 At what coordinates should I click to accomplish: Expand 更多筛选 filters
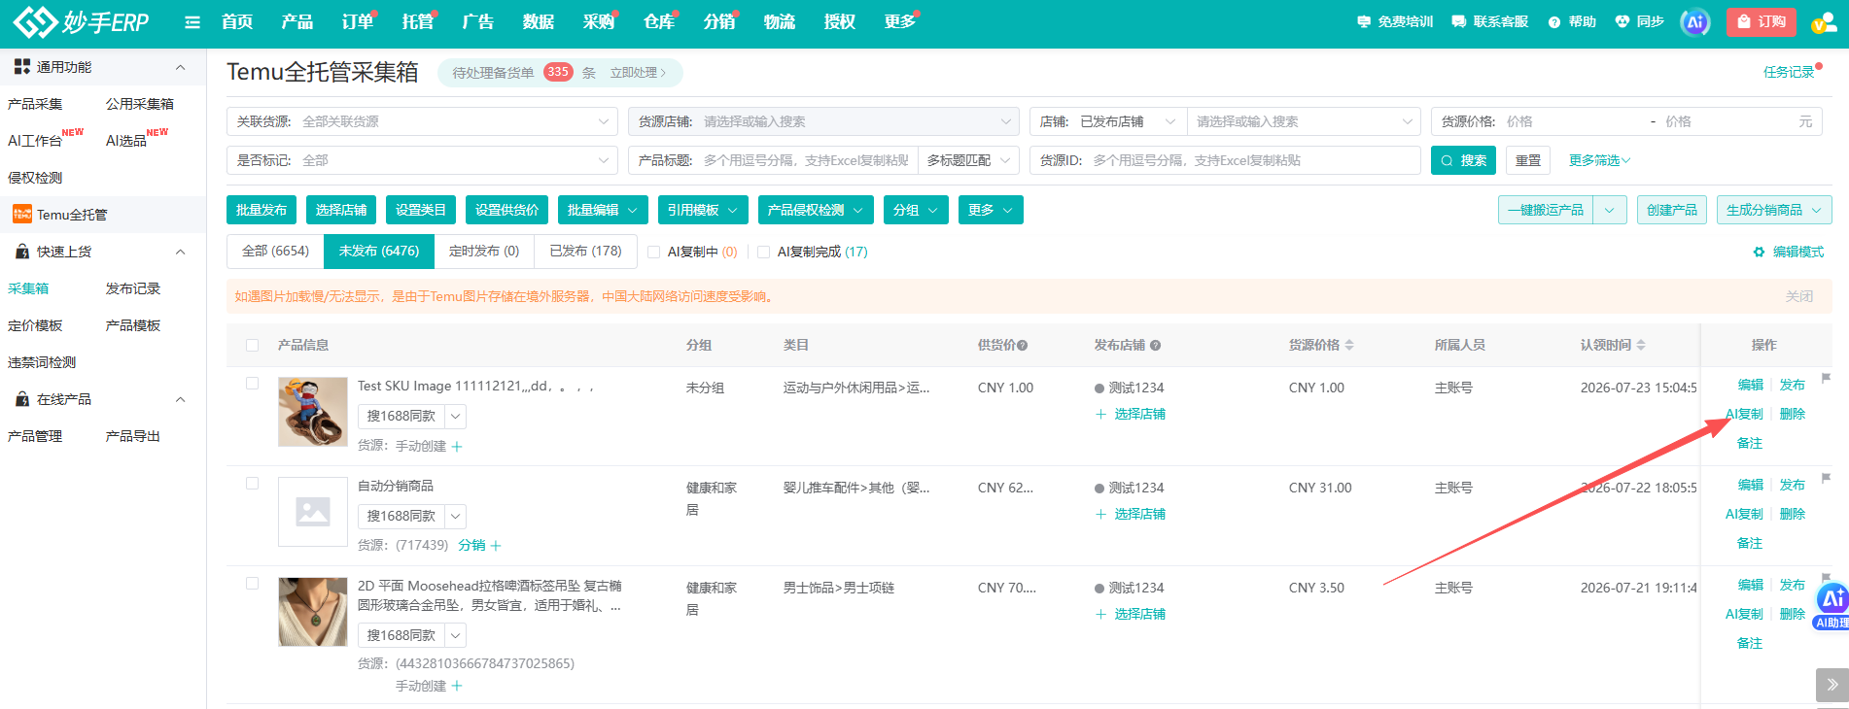(1599, 160)
